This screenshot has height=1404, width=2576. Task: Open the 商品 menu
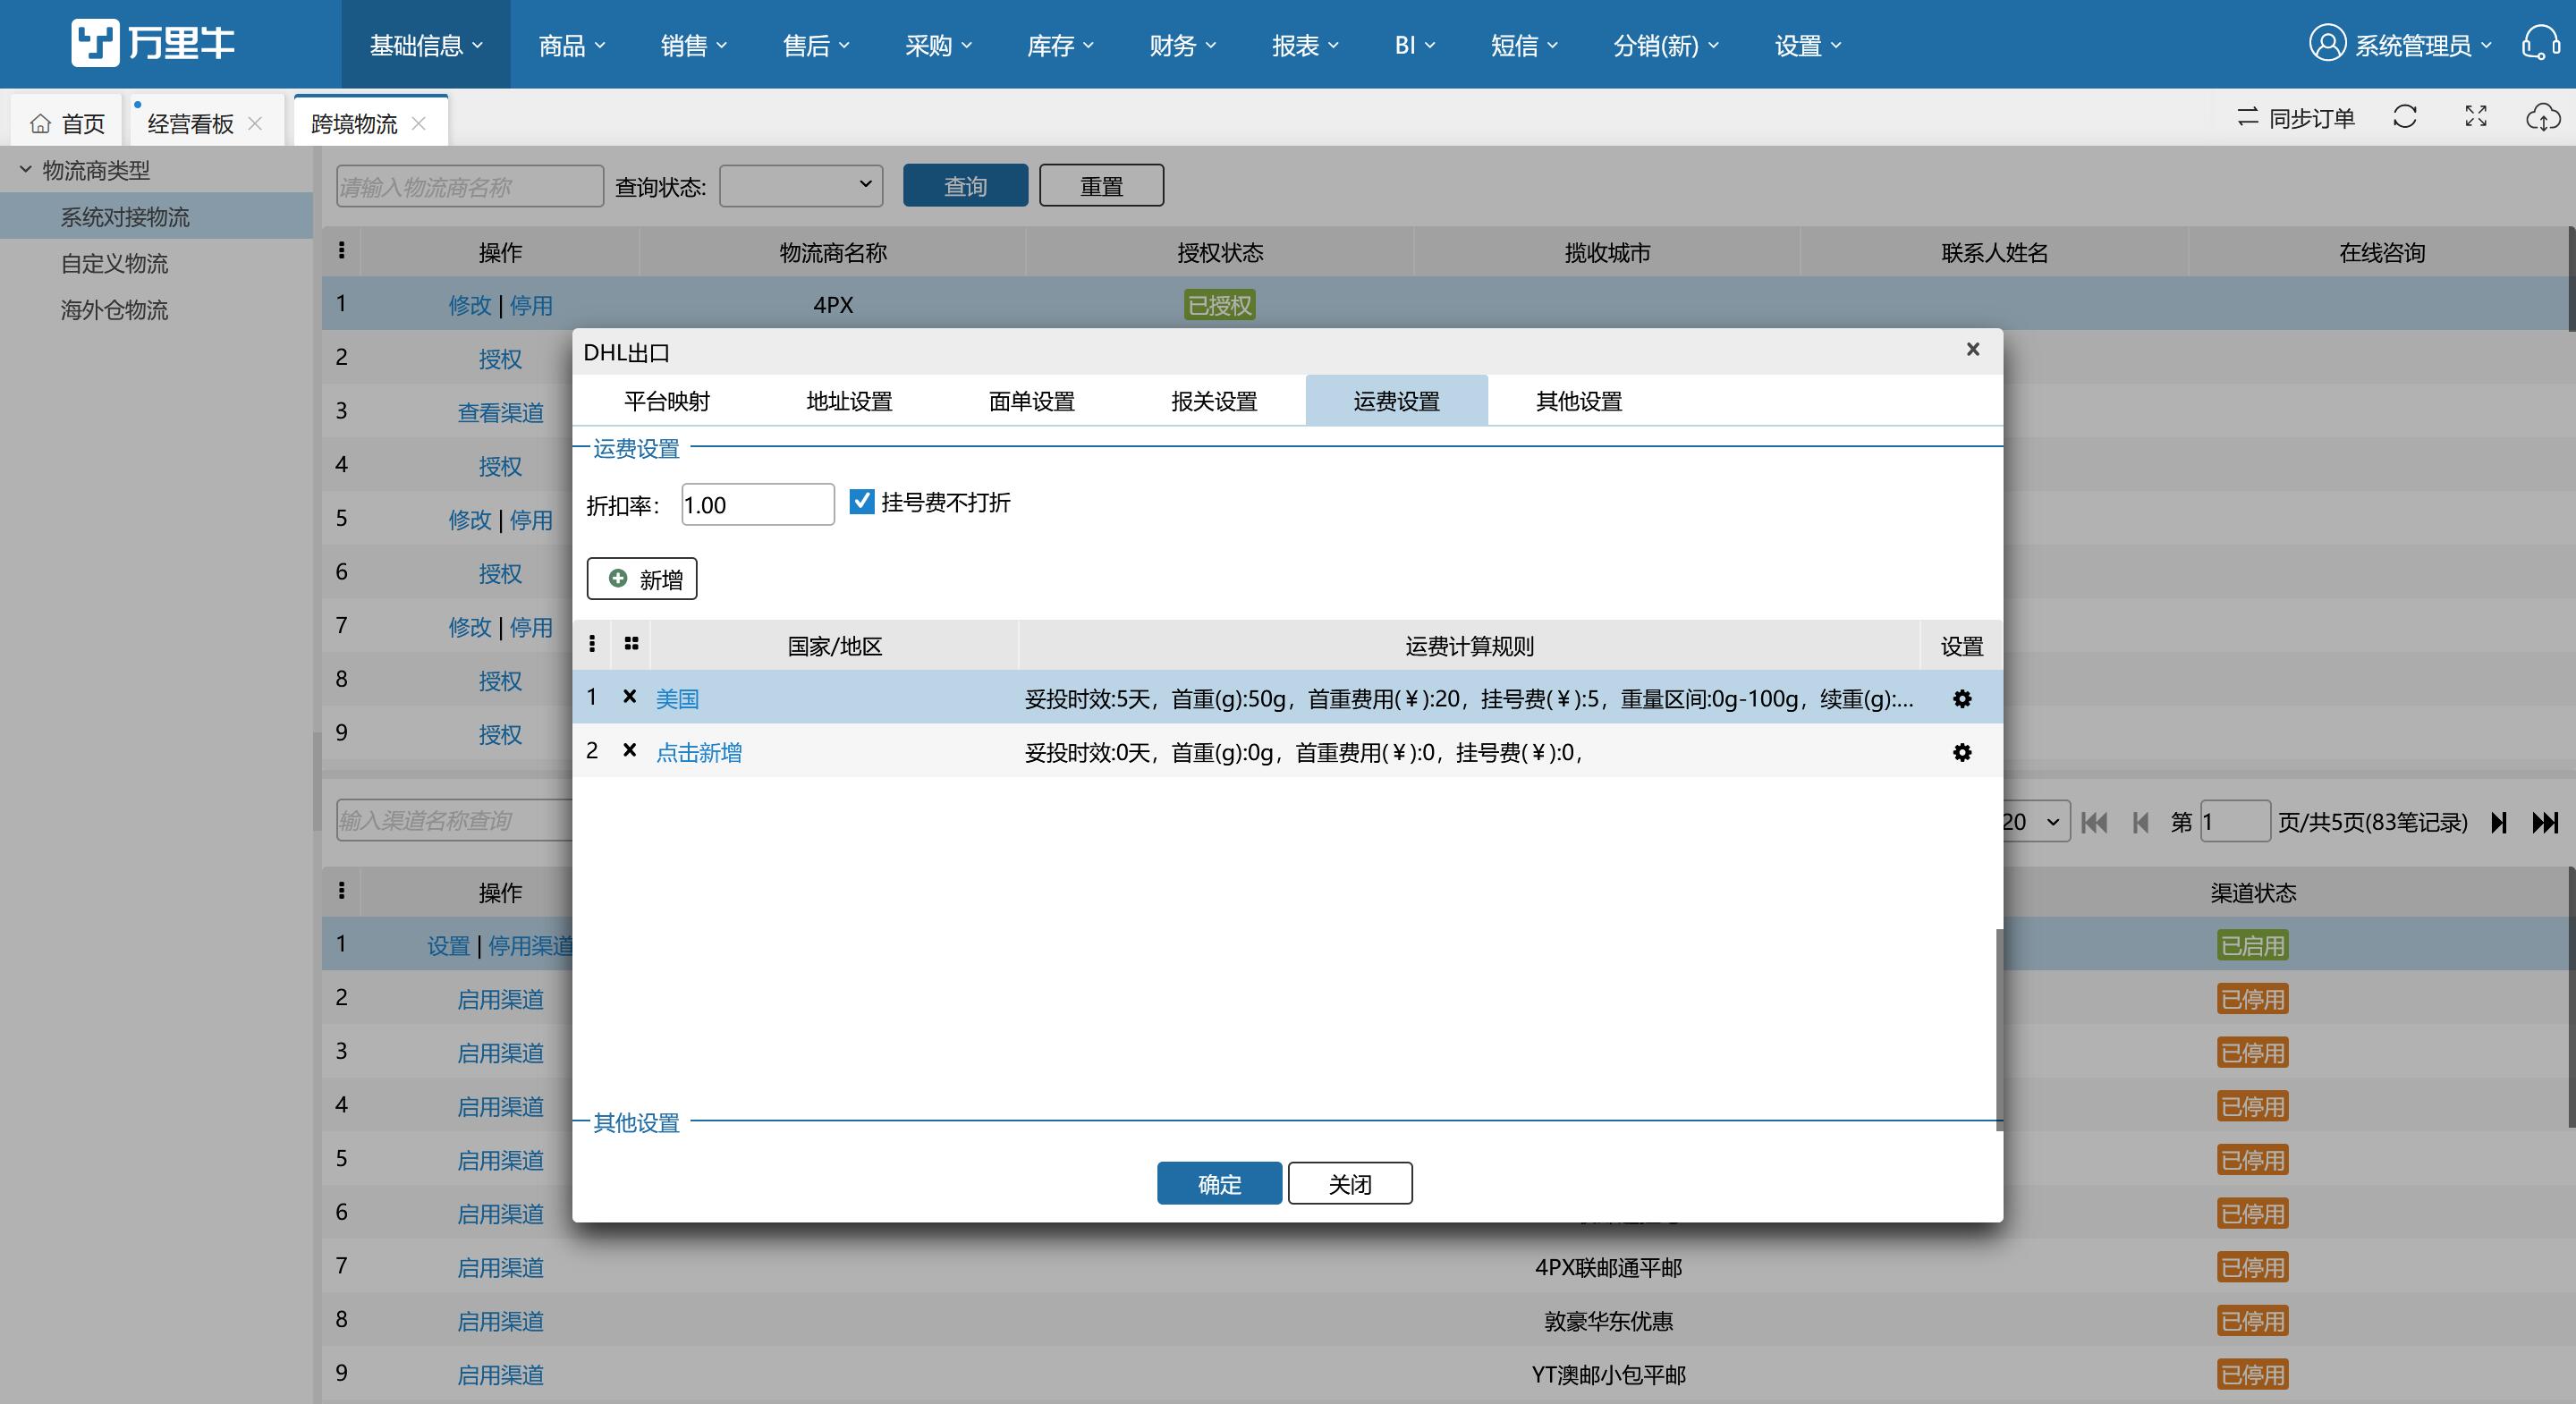point(572,45)
